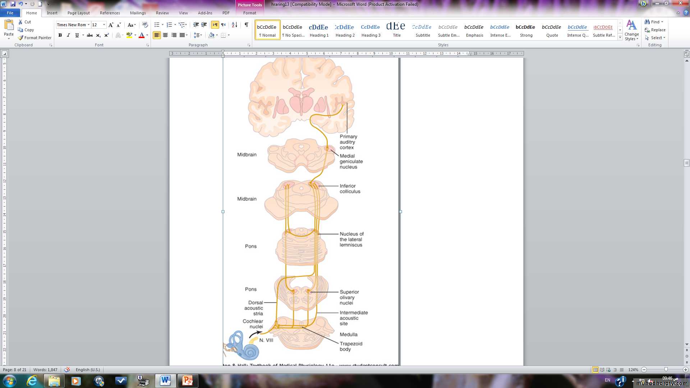Click the zoom slider handle
The width and height of the screenshot is (690, 388).
pos(666,370)
